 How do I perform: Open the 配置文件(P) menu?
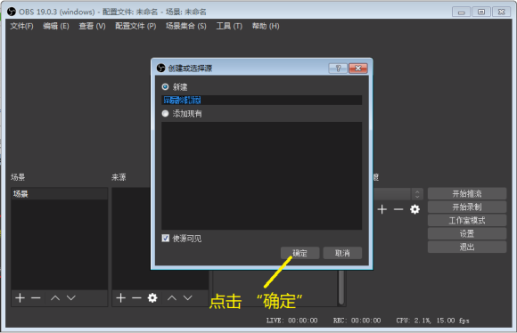point(135,26)
